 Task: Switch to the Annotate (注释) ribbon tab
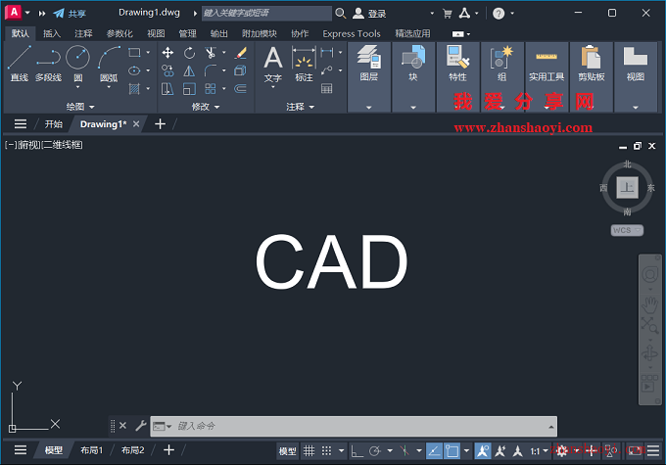[x=83, y=33]
